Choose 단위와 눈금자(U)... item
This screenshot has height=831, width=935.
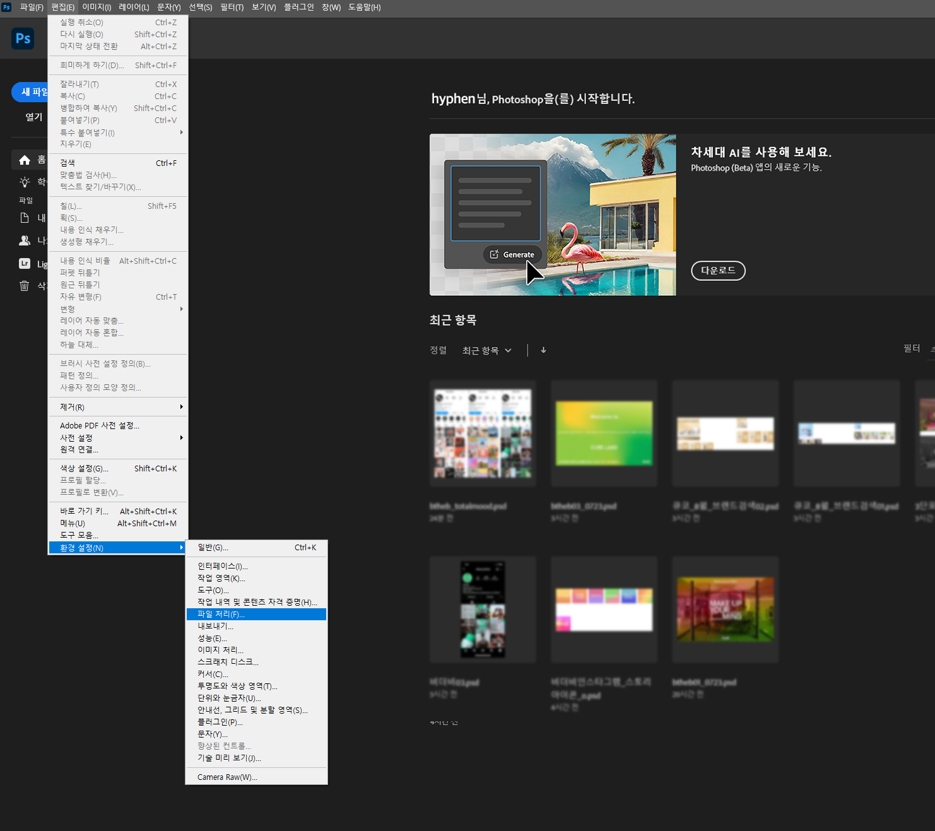256,698
